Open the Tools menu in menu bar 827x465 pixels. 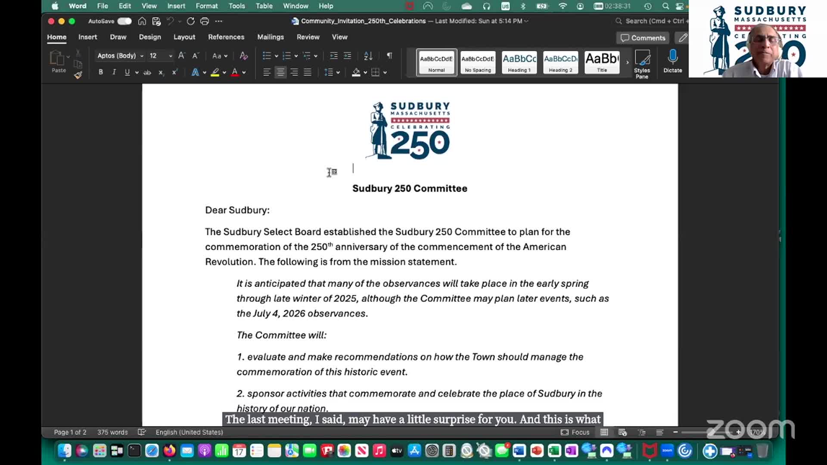[236, 6]
